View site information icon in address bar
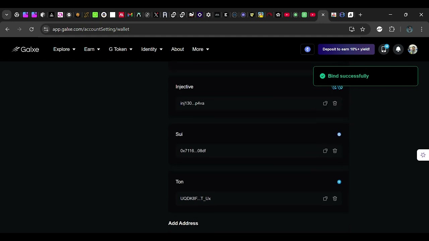 pos(46,29)
